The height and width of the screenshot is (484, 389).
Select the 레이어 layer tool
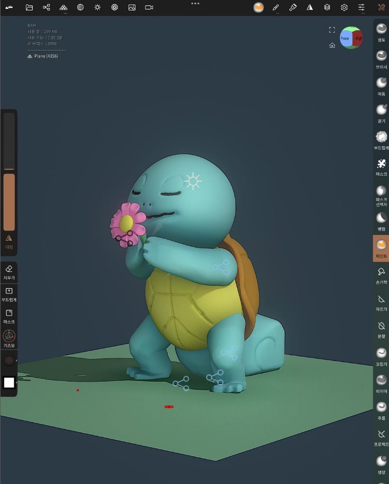point(381,384)
